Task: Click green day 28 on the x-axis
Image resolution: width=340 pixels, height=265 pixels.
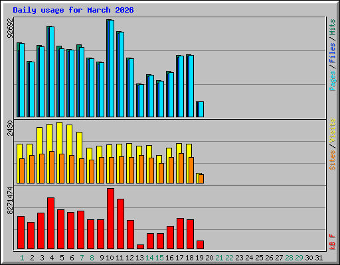Action: [289, 258]
